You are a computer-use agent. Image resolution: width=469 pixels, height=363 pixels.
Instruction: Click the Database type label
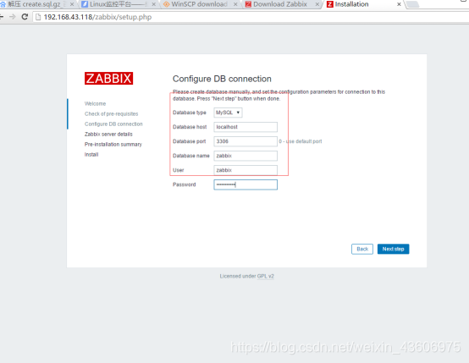coord(190,113)
